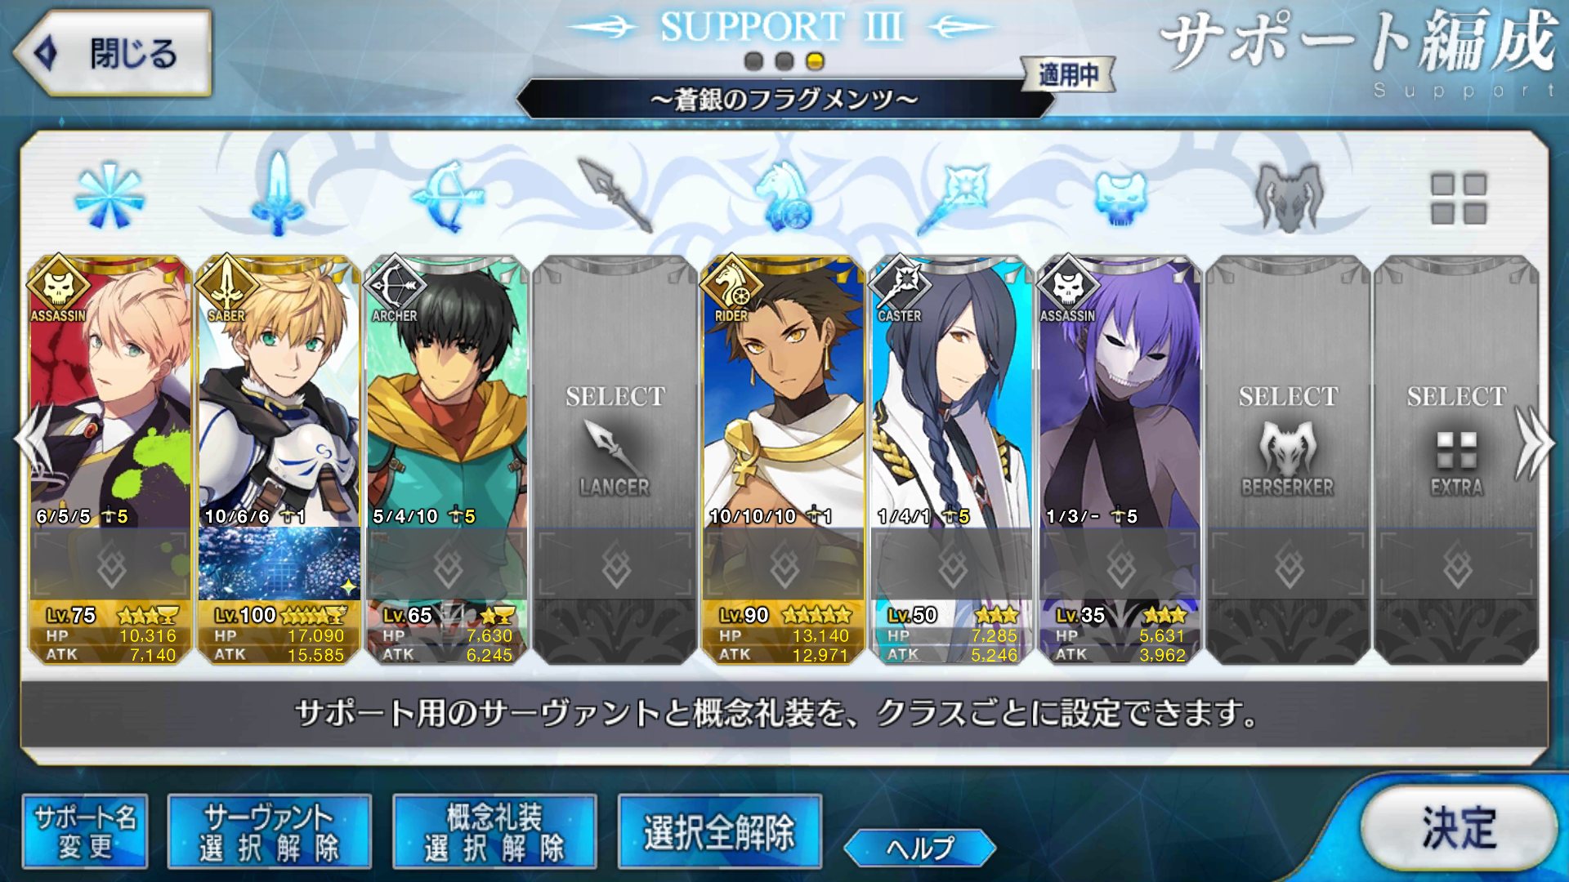Go to previous support set with left arrow
The image size is (1569, 882).
pyautogui.click(x=34, y=443)
